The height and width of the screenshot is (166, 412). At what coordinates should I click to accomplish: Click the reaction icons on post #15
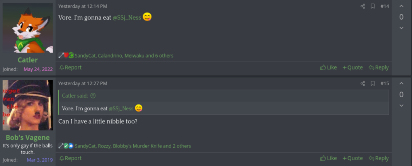click(66, 146)
